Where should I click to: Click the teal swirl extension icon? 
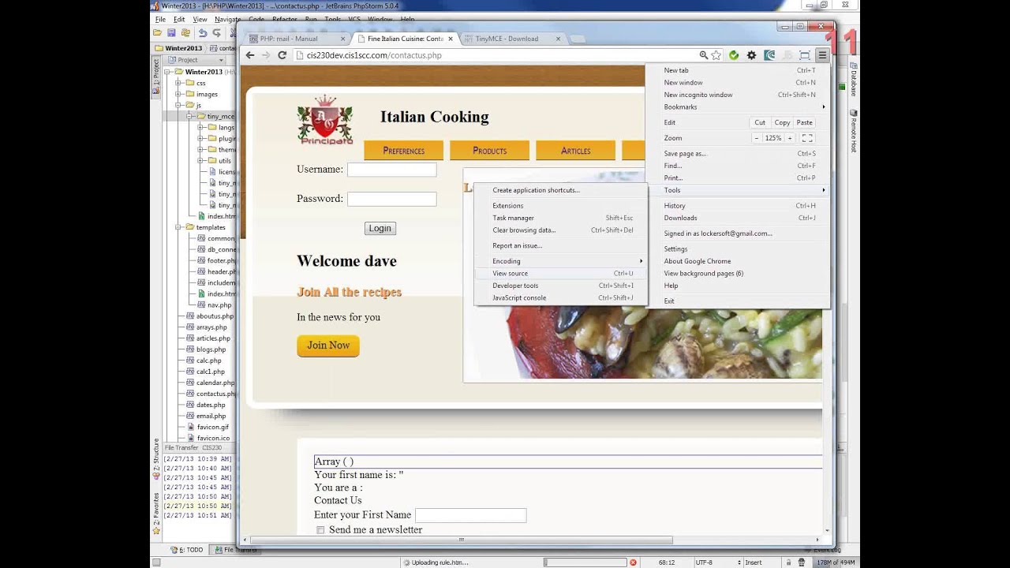(x=769, y=55)
